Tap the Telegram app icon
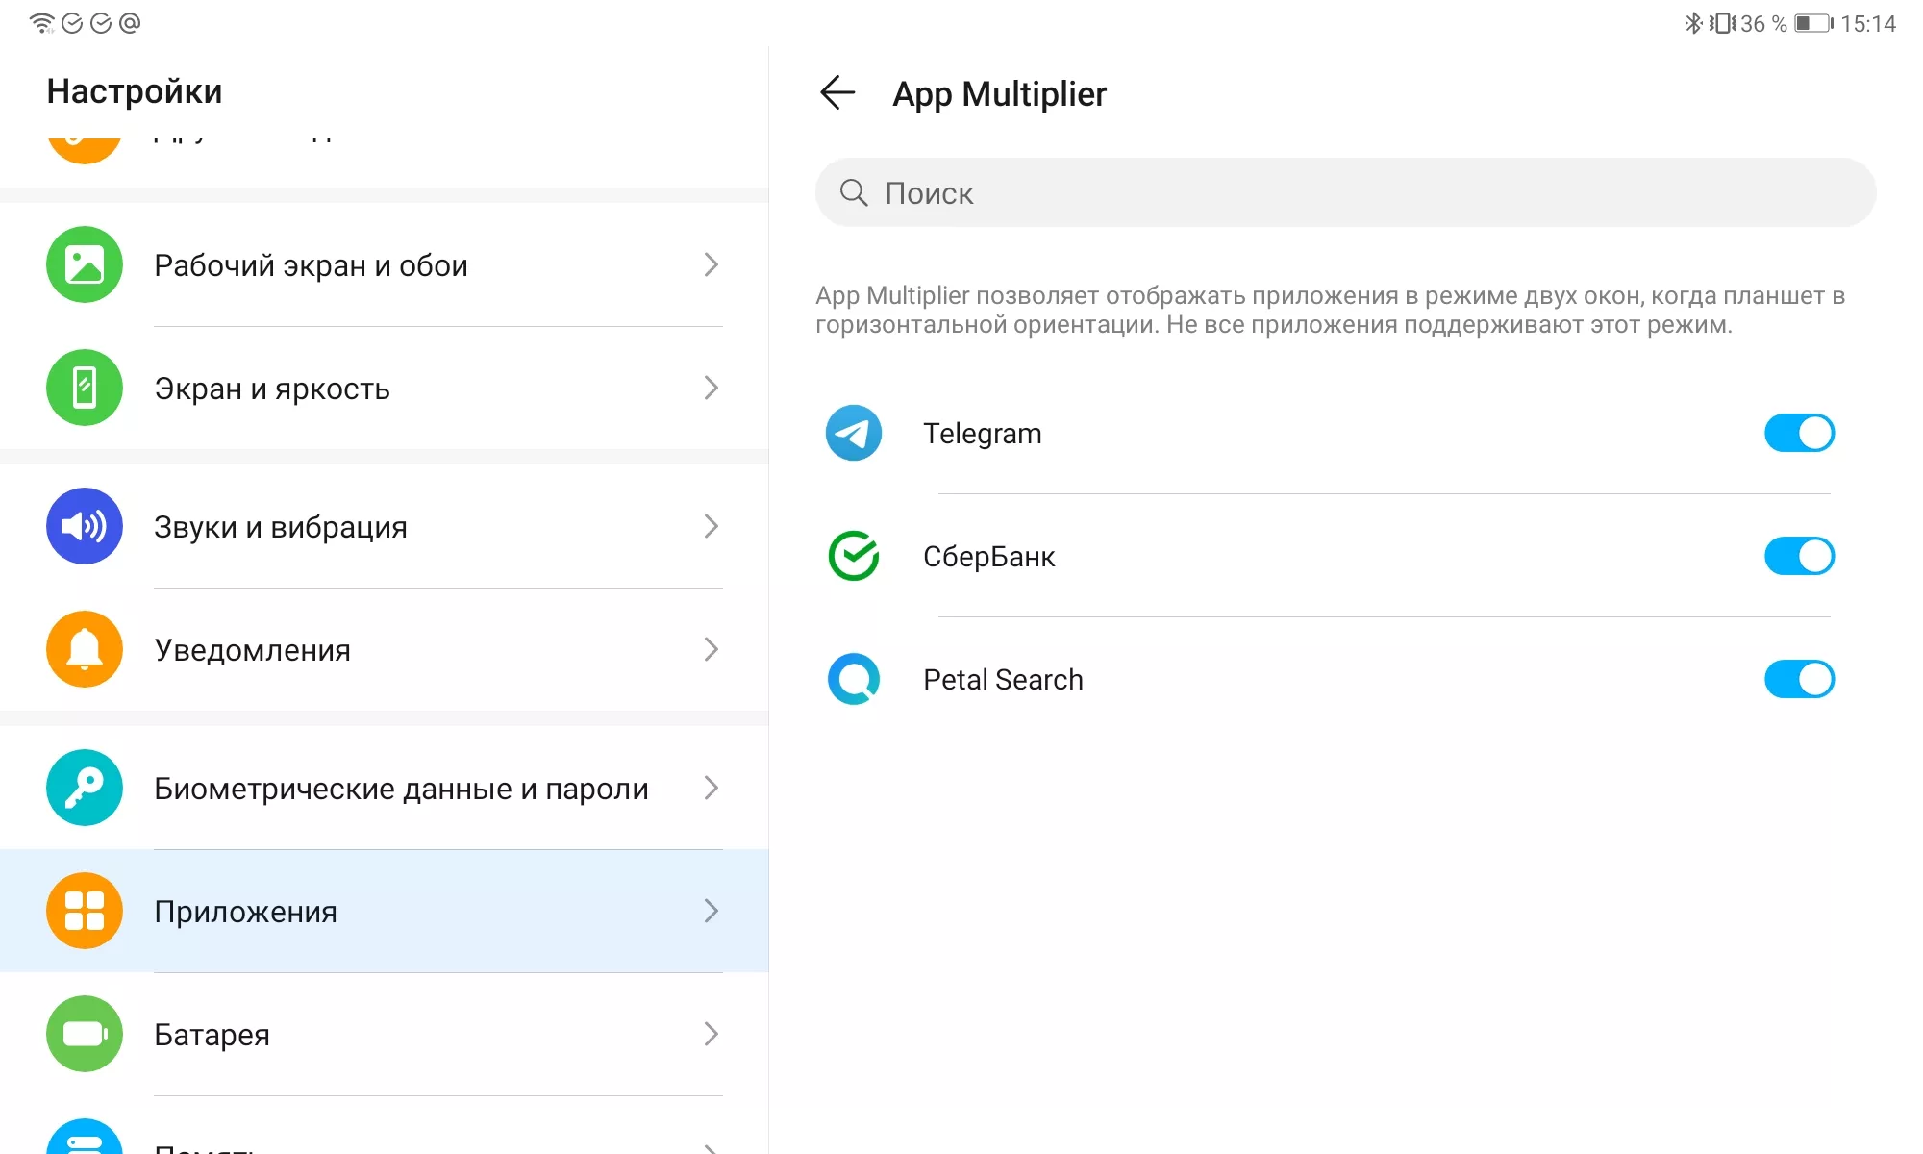Image resolution: width=1923 pixels, height=1154 pixels. pos(854,433)
